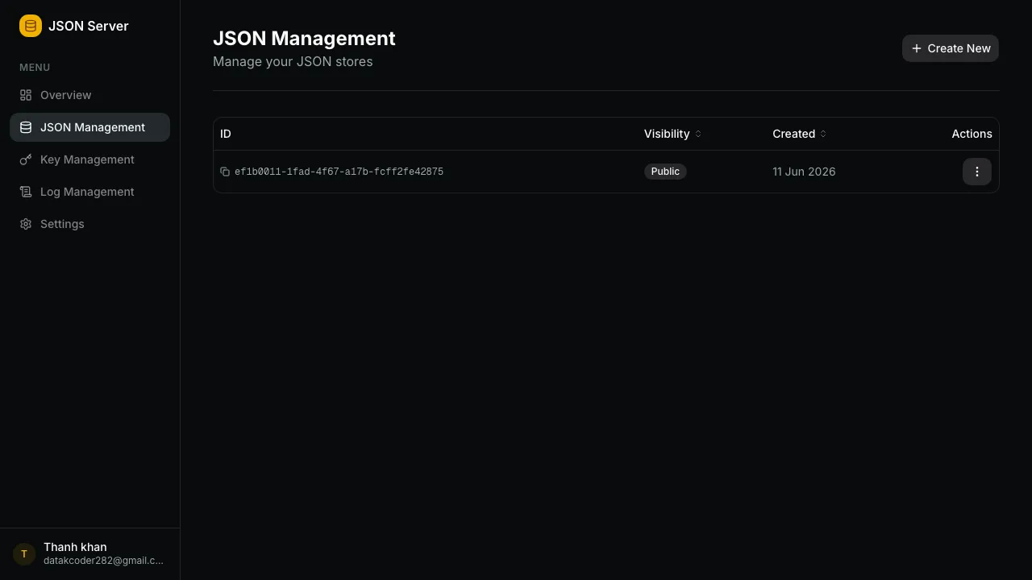Screen dimensions: 1032x580
Task: Click ID ef1b0011-1fad-4f67-a17b-fcff2fe42875
Action: [339, 172]
